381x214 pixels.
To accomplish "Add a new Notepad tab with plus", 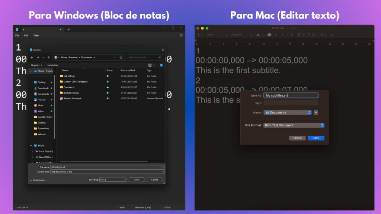I will 68,29.
